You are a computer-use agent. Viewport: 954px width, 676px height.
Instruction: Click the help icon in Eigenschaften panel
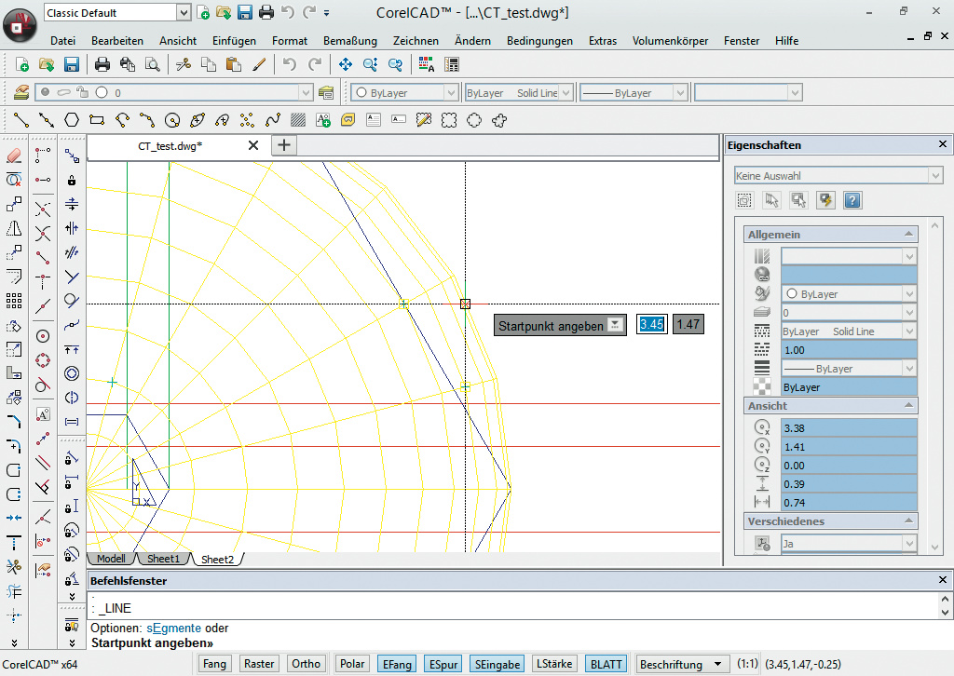point(852,200)
